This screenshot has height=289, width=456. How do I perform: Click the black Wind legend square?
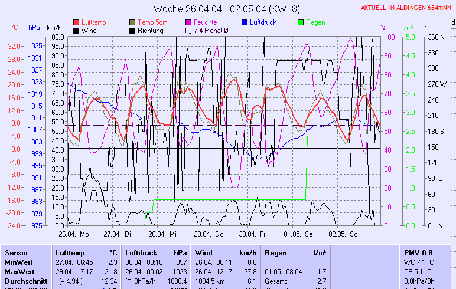tap(76, 31)
